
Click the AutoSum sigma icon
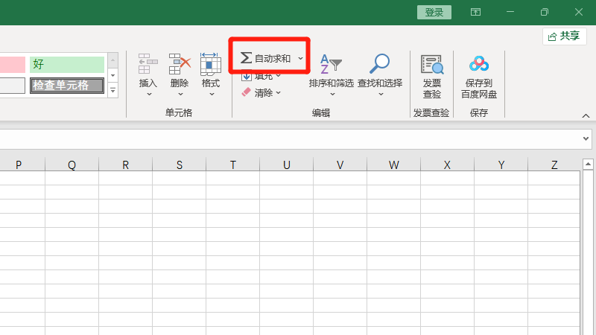tap(246, 58)
